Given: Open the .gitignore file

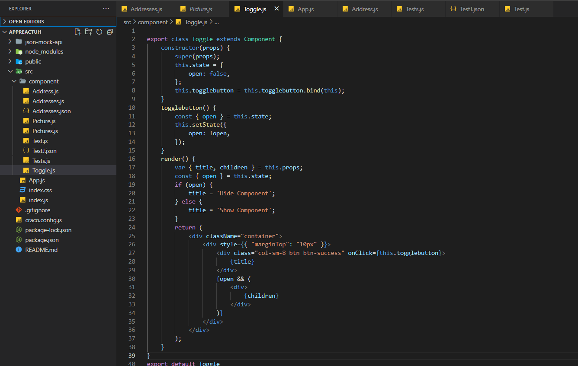Looking at the screenshot, I should [58, 210].
